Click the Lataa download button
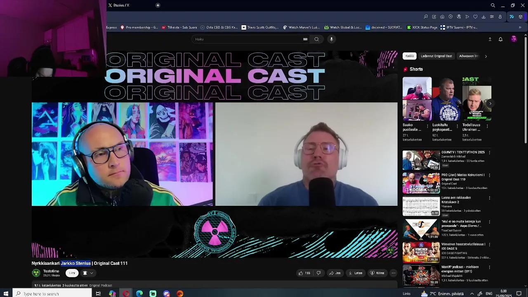Image resolution: width=528 pixels, height=297 pixels. [x=355, y=273]
